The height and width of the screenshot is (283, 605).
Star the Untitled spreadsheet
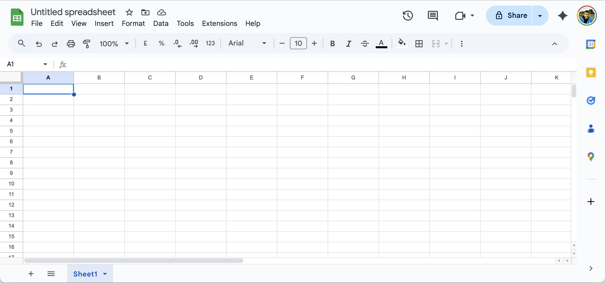[x=129, y=12]
